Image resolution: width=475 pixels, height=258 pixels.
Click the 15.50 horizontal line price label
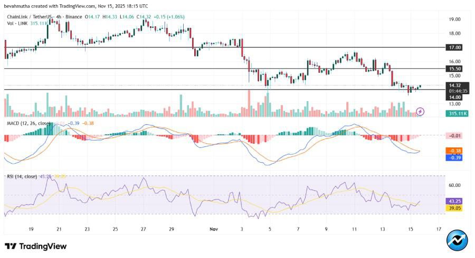454,68
